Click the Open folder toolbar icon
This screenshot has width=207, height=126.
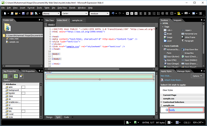[x=17, y=13]
